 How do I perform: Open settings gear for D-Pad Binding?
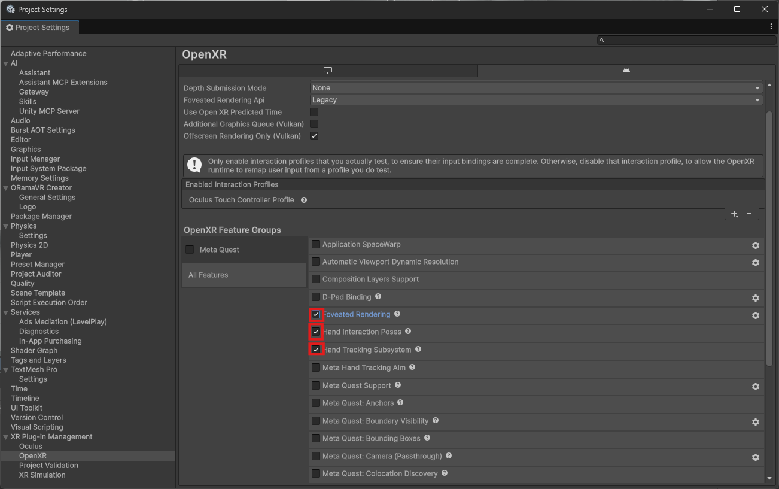pyautogui.click(x=756, y=298)
